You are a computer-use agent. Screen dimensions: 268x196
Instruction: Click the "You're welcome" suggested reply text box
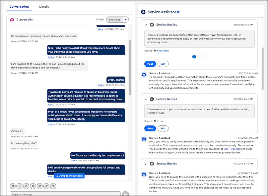pos(199,111)
